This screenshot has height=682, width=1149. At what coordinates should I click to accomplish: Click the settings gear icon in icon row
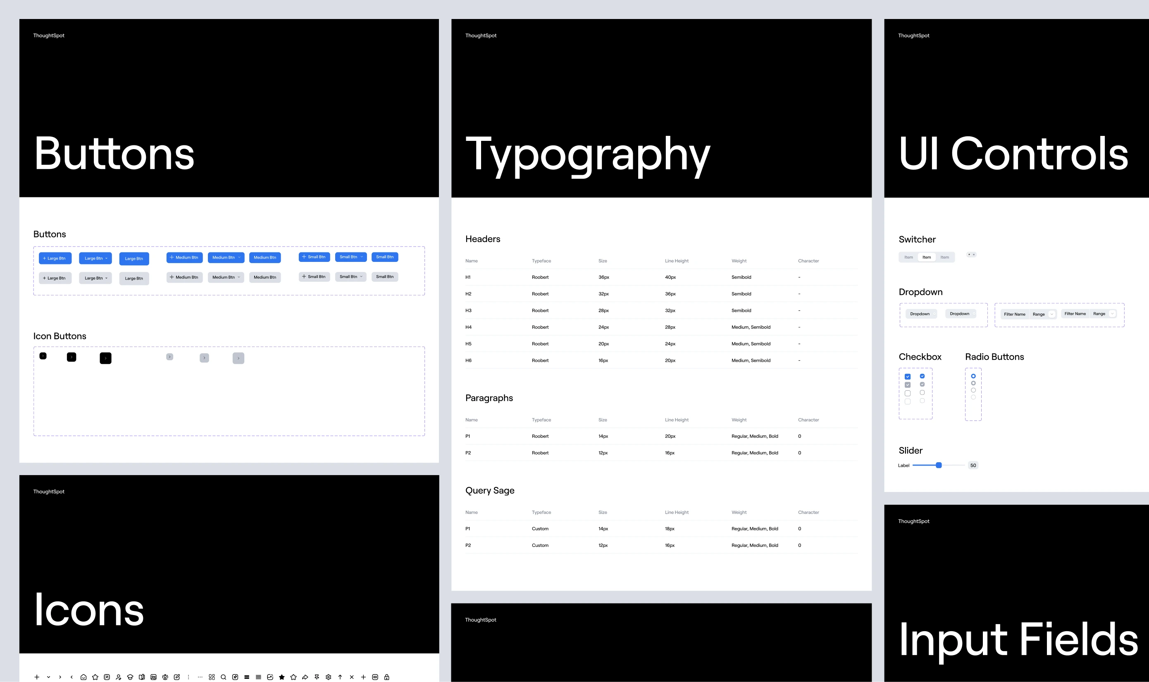point(328,677)
